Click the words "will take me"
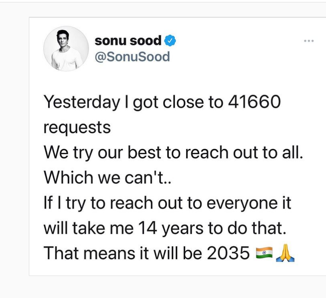The width and height of the screenshot is (326, 298). coord(89,228)
